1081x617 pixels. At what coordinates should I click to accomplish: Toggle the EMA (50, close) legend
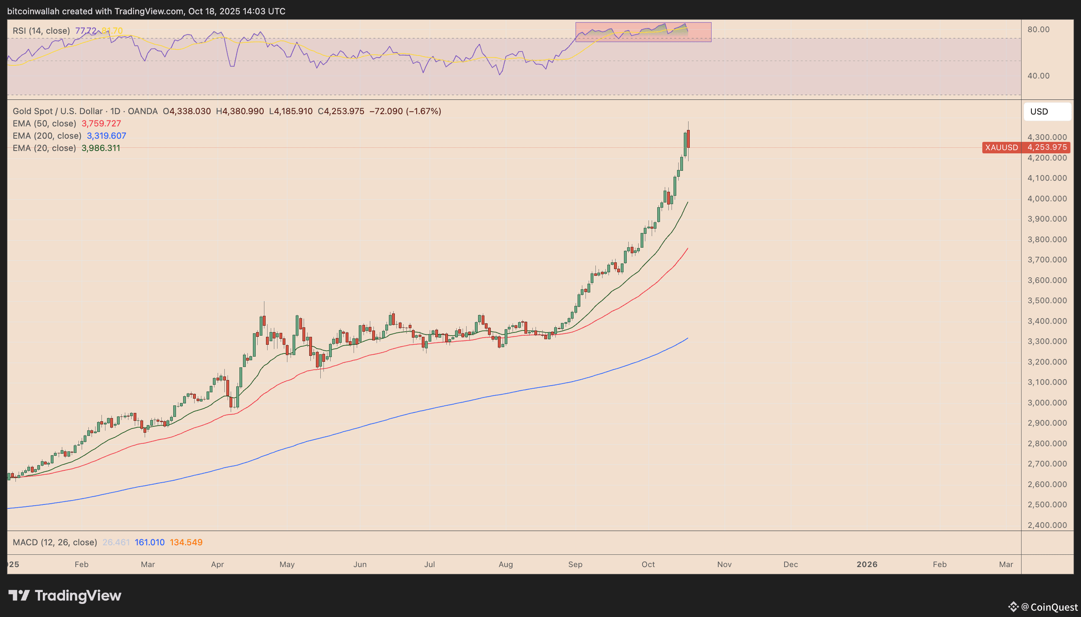pyautogui.click(x=44, y=123)
